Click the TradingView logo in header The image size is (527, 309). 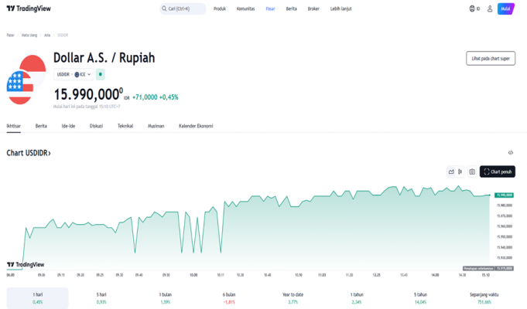coord(27,8)
